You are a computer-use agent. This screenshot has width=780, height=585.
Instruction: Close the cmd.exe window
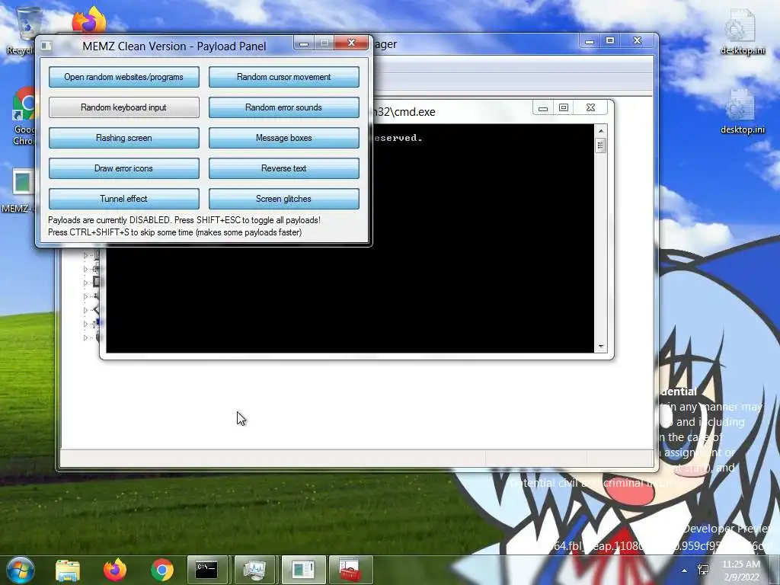591,107
